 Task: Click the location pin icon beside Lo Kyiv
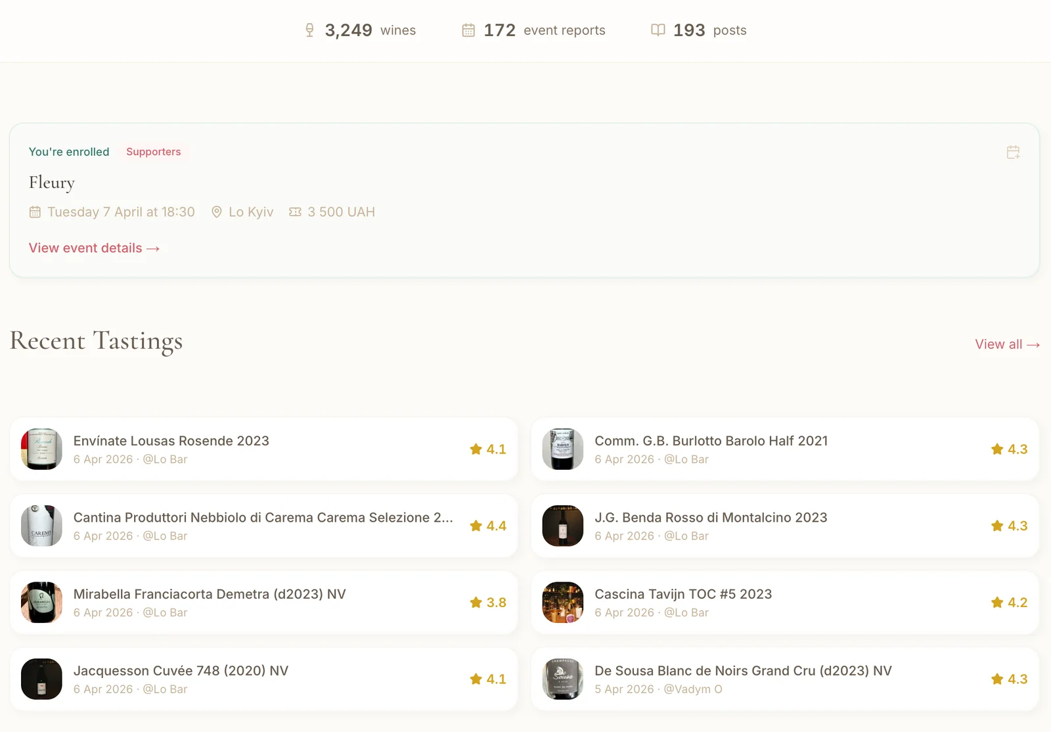pyautogui.click(x=217, y=212)
